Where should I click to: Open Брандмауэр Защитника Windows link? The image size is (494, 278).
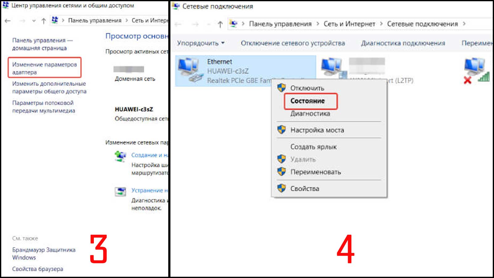point(44,254)
